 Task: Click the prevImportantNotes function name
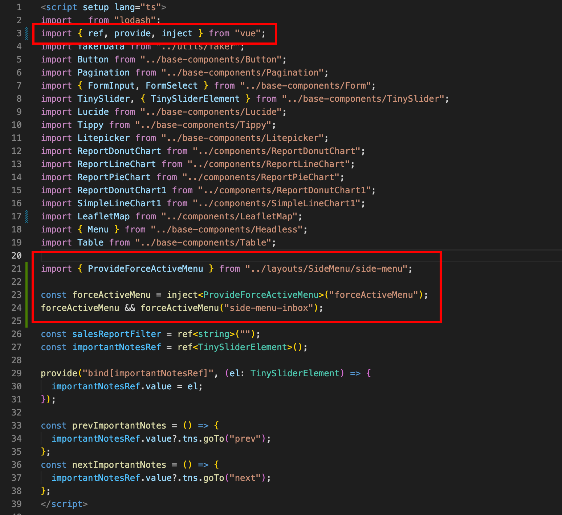[x=119, y=426]
